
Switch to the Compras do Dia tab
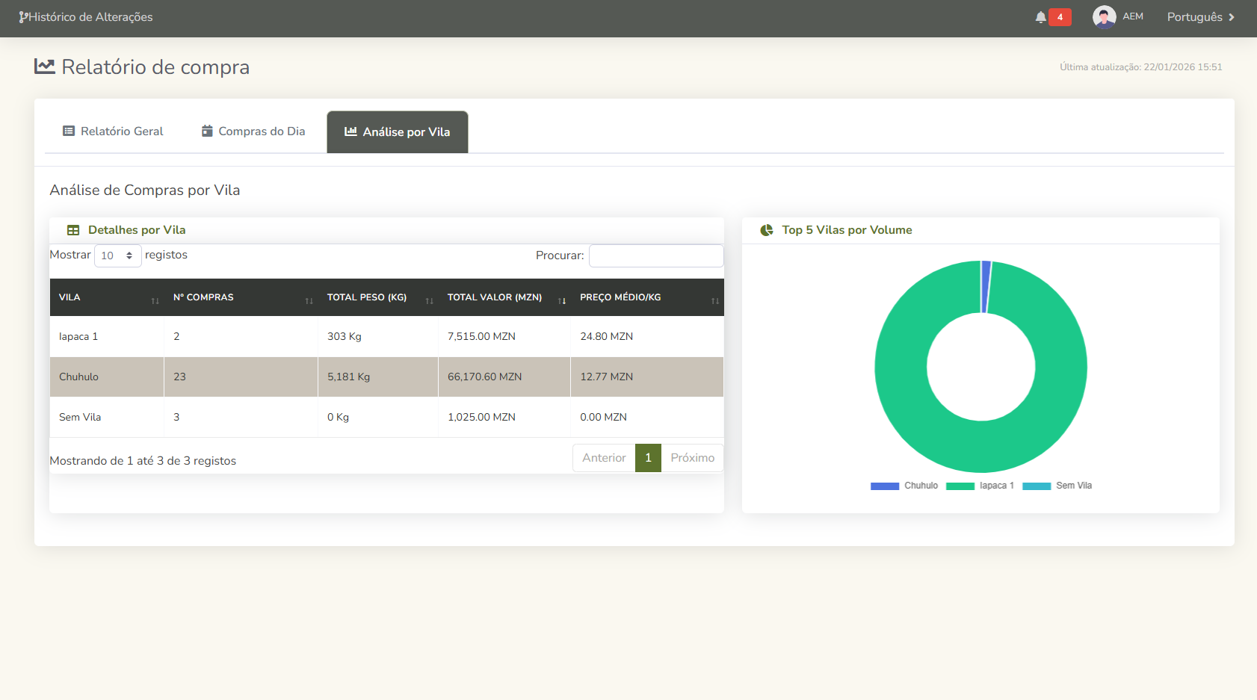point(253,131)
